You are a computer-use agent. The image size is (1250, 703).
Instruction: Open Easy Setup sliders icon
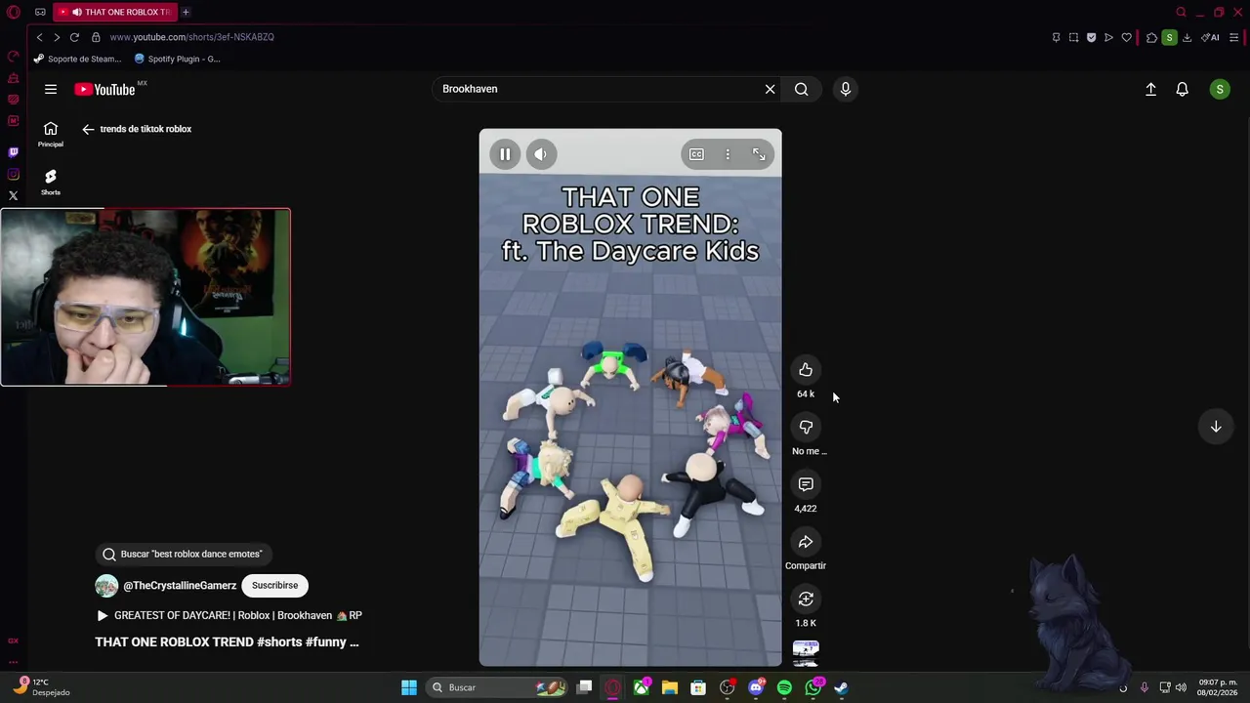click(x=1234, y=37)
